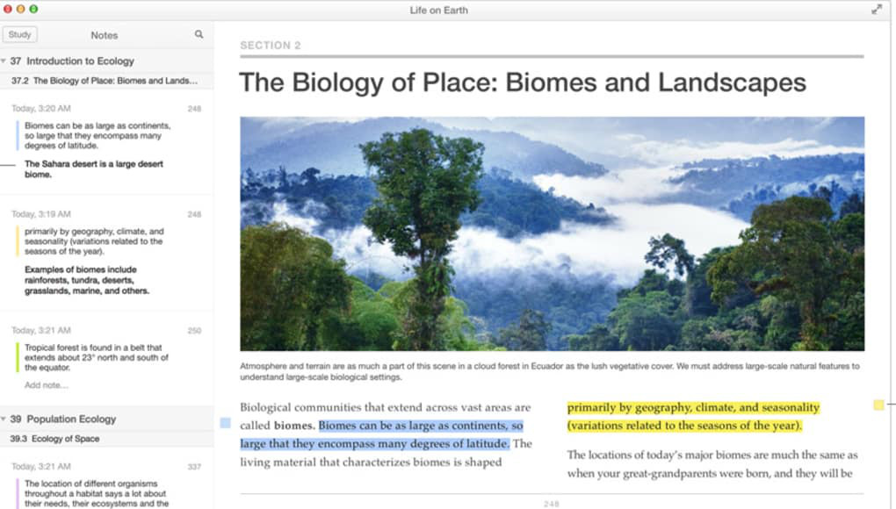
Task: Open the search magnifier in the Notes panel
Action: click(x=199, y=34)
